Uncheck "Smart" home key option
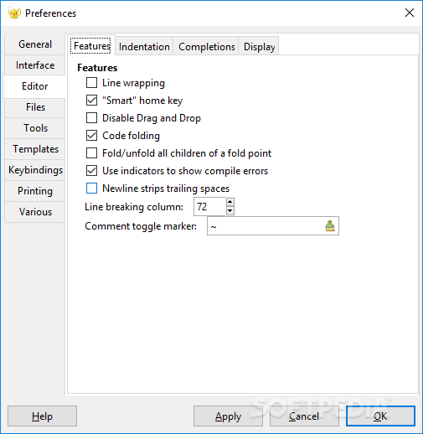This screenshot has width=423, height=434. 91,101
